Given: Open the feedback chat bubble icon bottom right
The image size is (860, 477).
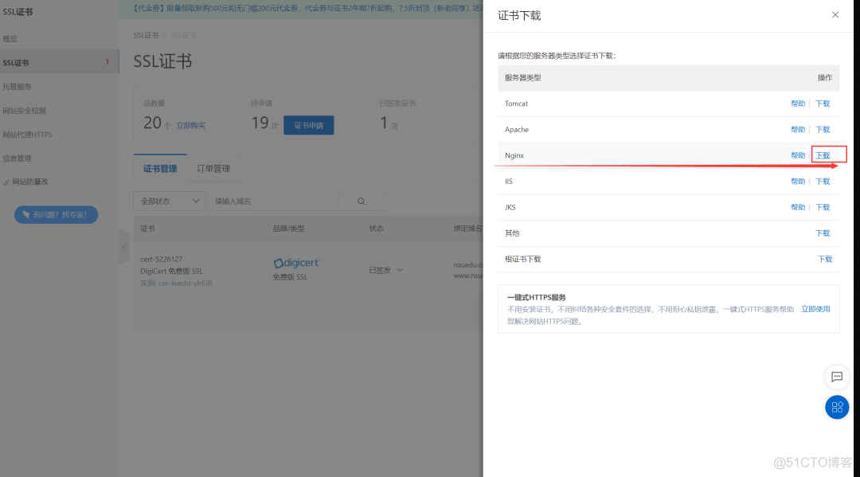Looking at the screenshot, I should [836, 377].
